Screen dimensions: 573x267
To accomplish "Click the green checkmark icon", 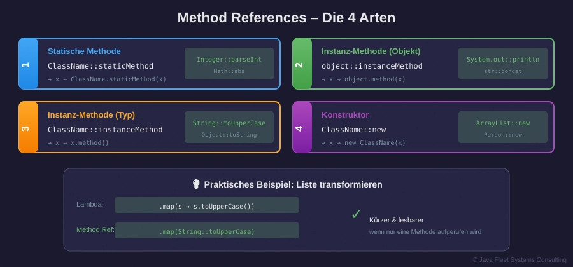I will 356,214.
